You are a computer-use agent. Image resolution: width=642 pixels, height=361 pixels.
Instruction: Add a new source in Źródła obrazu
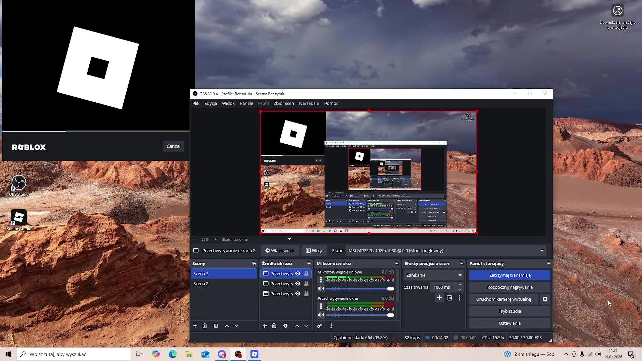click(265, 326)
